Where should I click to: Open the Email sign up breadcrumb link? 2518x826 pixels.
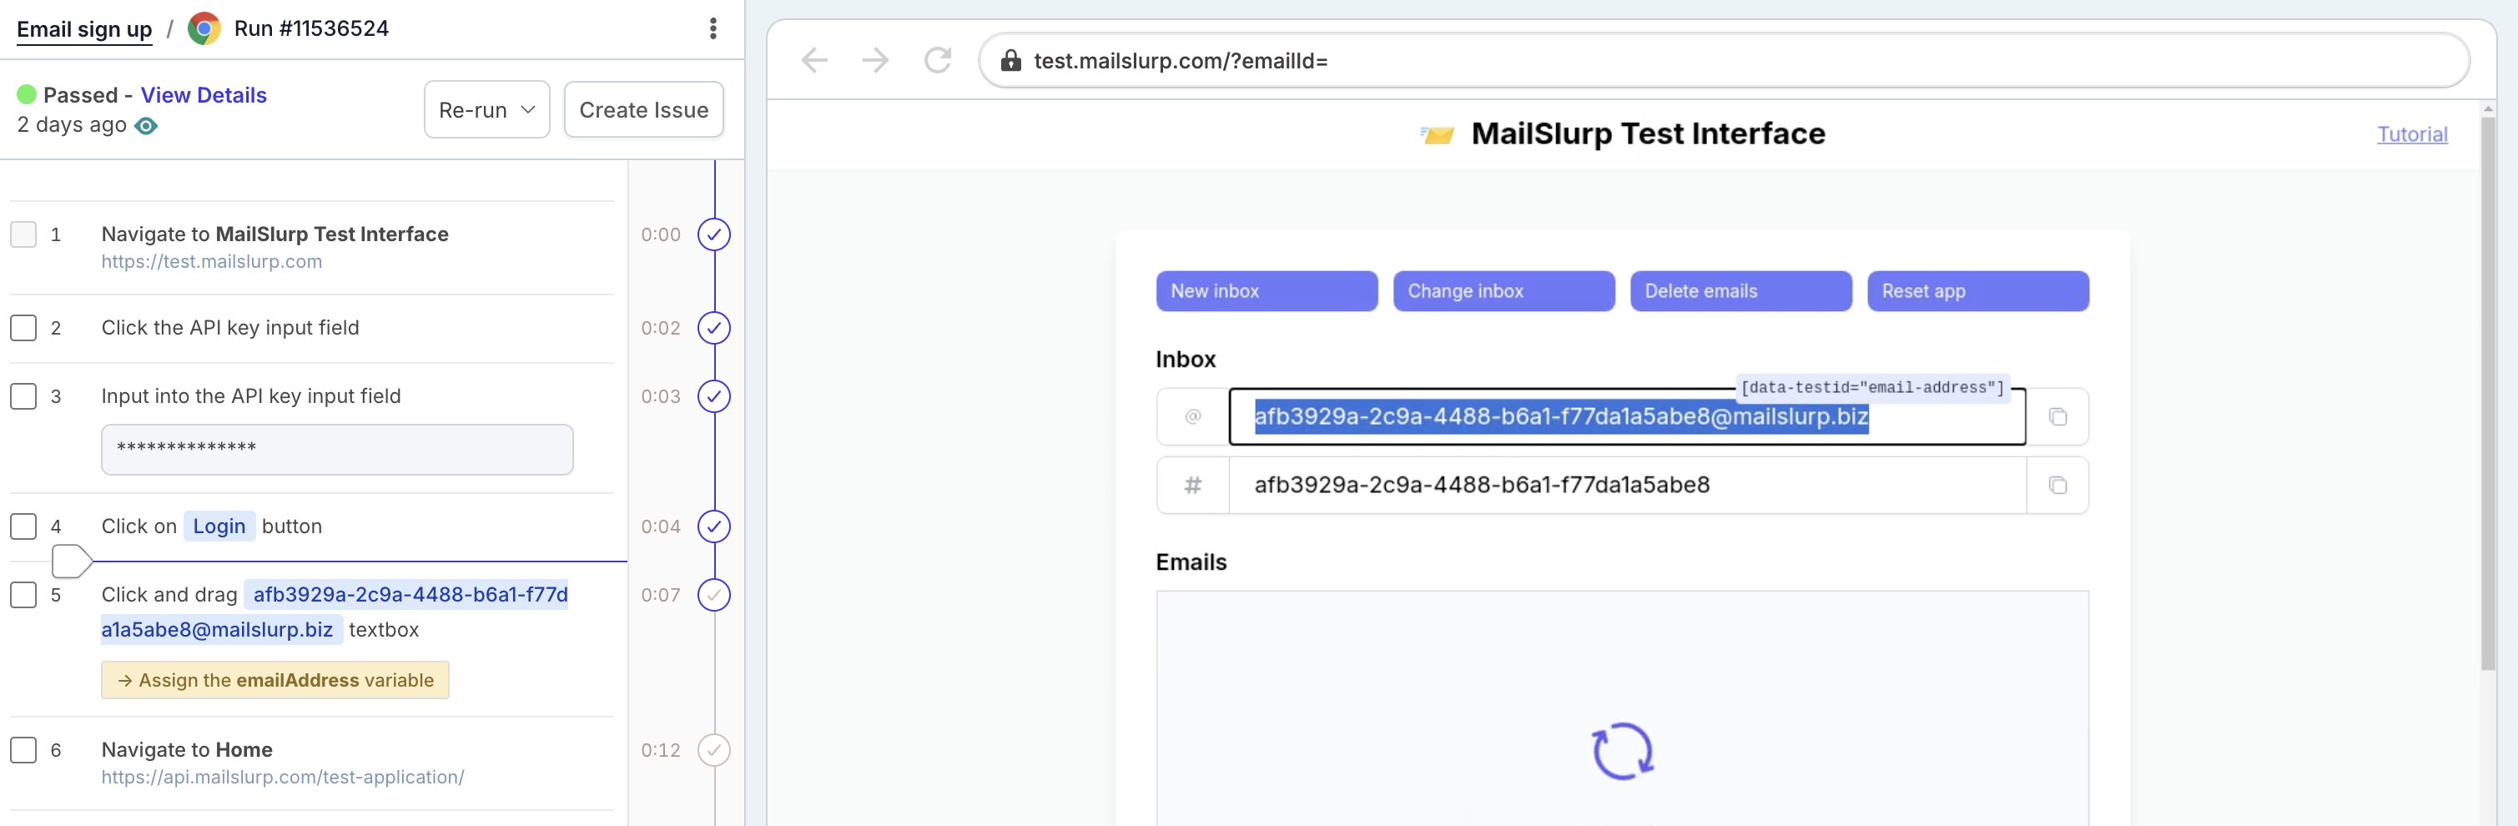(x=84, y=28)
